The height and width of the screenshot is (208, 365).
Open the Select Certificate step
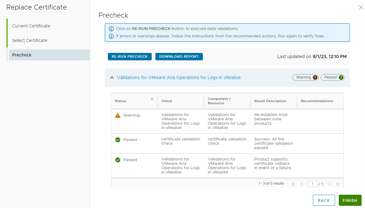coord(30,40)
